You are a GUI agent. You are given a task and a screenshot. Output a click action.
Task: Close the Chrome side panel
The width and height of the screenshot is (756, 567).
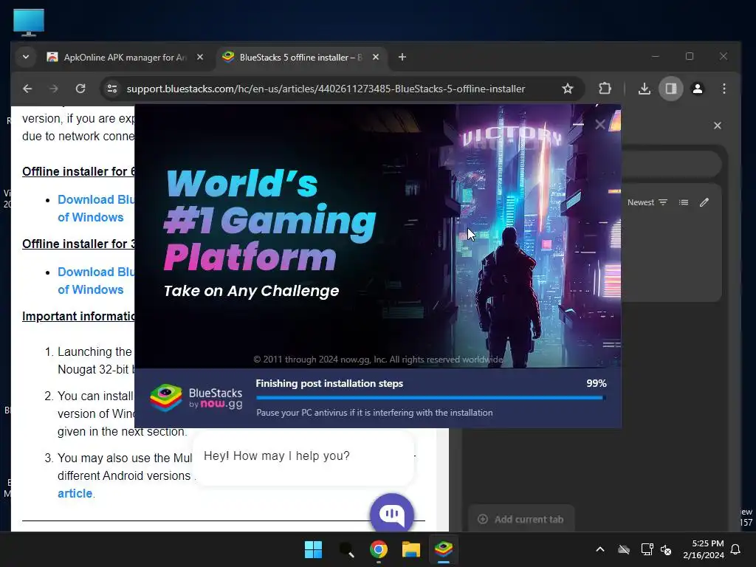point(718,126)
